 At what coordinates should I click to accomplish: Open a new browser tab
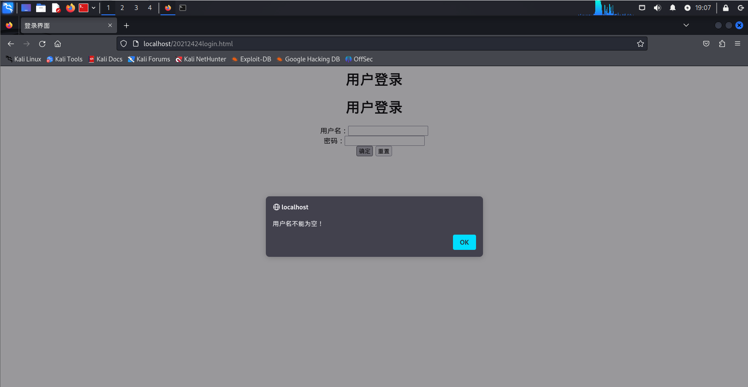click(127, 26)
